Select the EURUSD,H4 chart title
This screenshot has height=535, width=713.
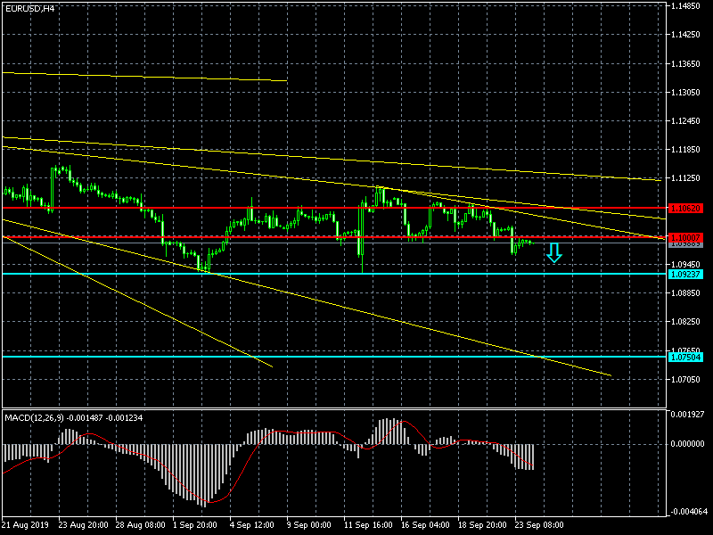click(29, 8)
